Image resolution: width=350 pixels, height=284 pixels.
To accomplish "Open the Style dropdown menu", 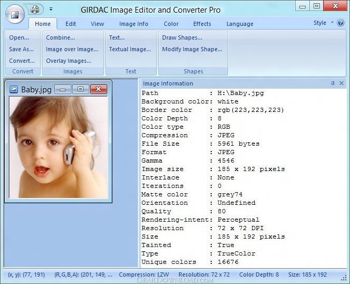I will pyautogui.click(x=323, y=23).
